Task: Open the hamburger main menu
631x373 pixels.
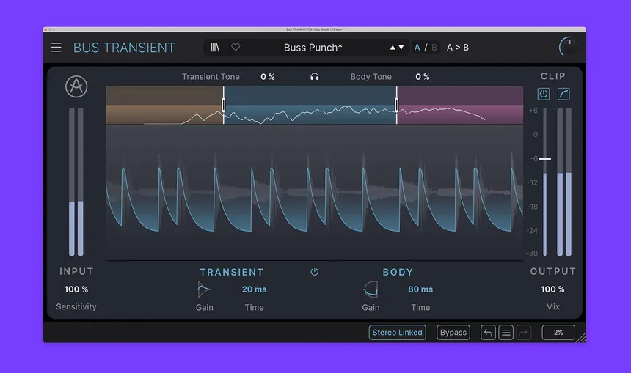Action: coord(56,48)
